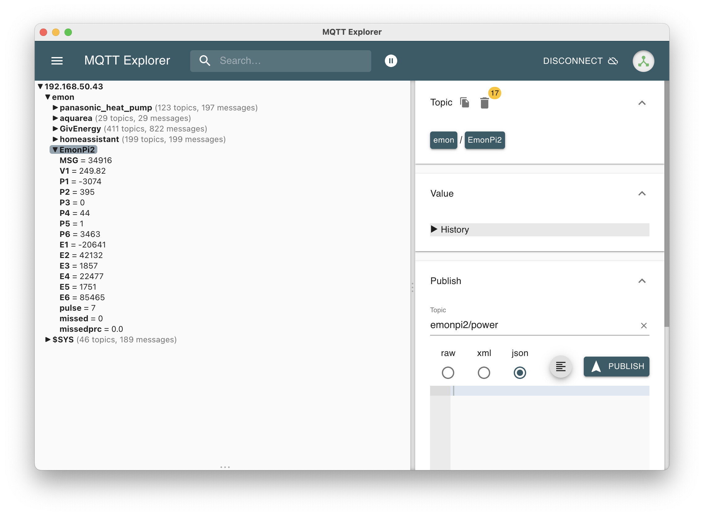Viewport: 704px width, 516px height.
Task: Click the search magnifier icon
Action: (205, 60)
